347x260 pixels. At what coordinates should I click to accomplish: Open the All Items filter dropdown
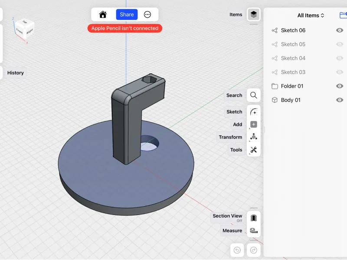pyautogui.click(x=311, y=16)
